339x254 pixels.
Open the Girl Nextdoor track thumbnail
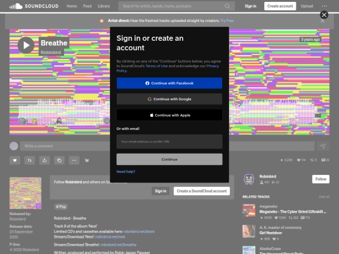[249, 231]
